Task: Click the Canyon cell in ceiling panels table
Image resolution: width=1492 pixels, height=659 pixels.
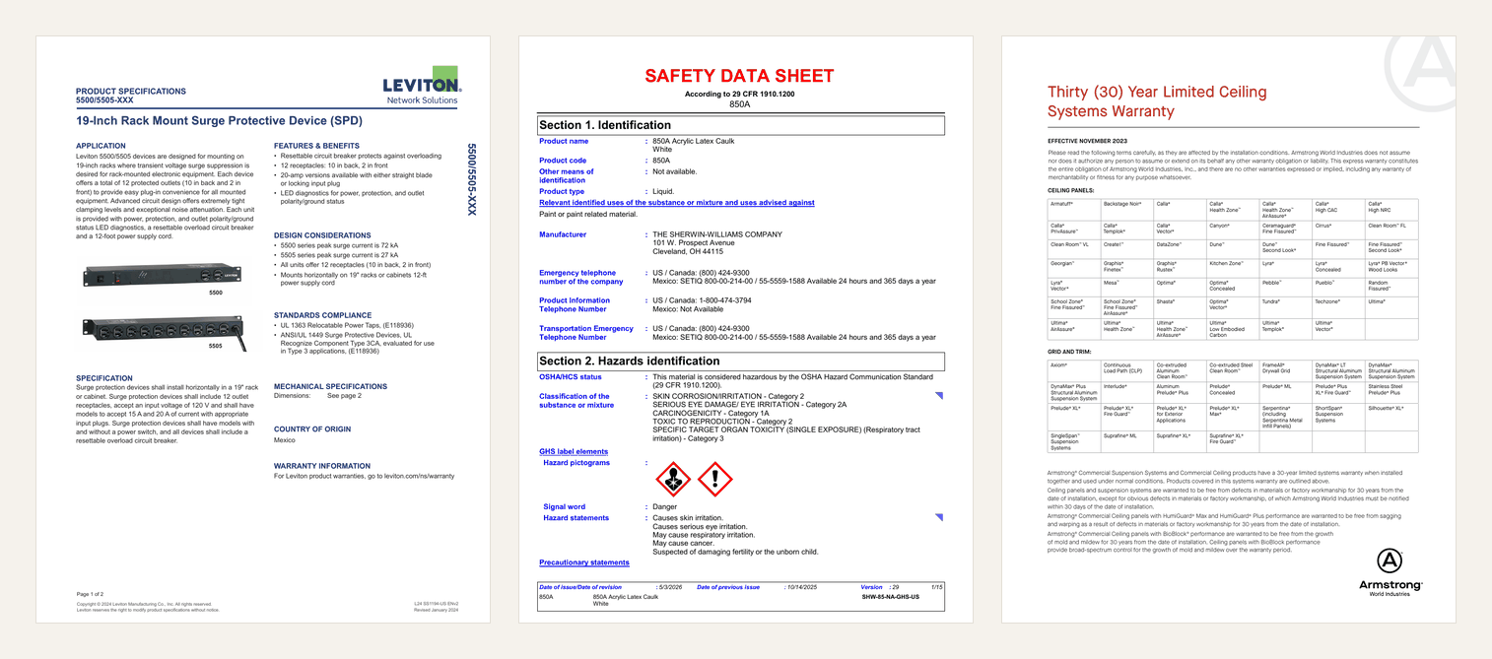Action: click(x=1232, y=229)
